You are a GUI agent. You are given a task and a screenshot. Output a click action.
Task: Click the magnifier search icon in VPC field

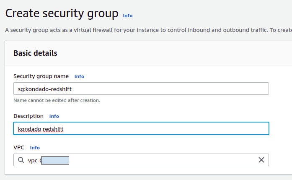coord(21,160)
